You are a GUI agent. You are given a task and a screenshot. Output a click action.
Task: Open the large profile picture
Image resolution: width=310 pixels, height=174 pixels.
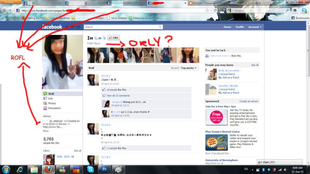[62, 62]
